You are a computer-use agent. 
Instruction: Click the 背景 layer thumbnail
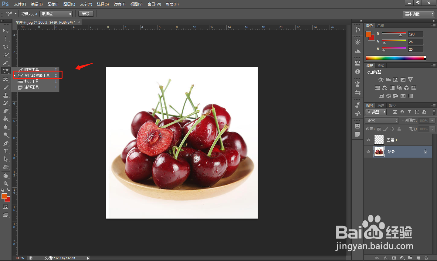point(379,152)
